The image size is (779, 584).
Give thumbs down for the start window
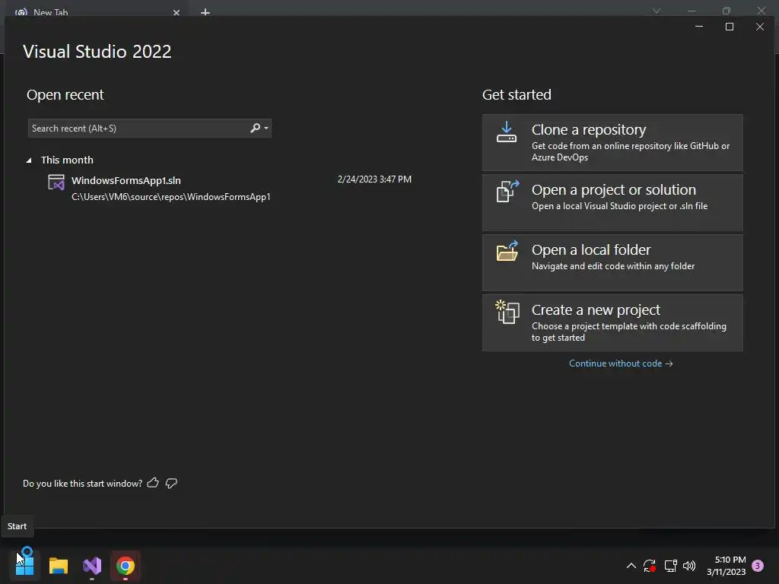click(171, 483)
